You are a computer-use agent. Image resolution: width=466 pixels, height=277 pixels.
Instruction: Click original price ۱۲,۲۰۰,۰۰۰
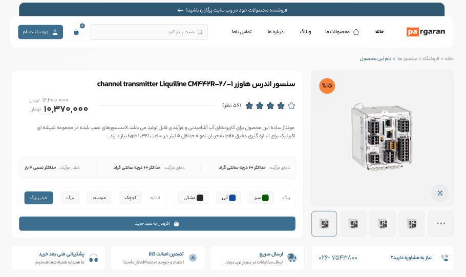tap(55, 100)
